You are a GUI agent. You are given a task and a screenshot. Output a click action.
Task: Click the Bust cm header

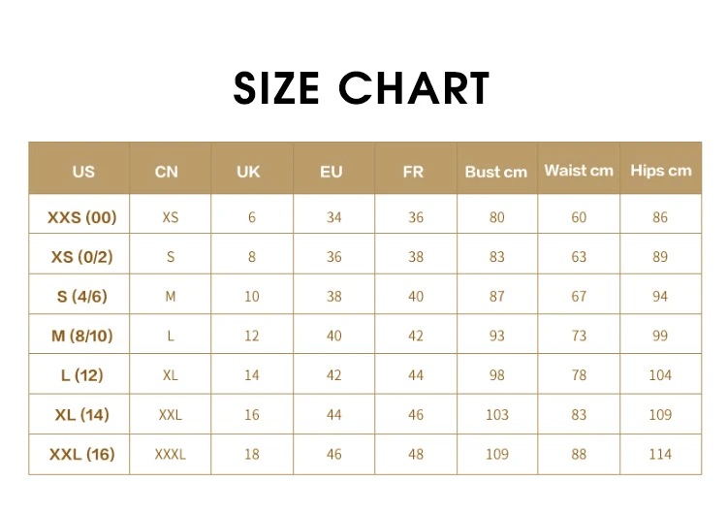click(496, 172)
